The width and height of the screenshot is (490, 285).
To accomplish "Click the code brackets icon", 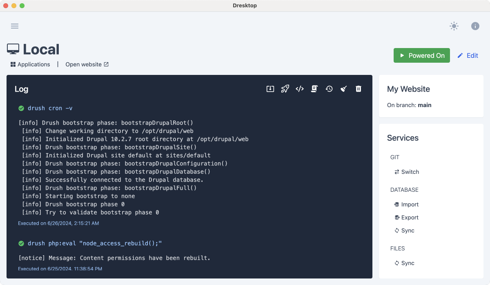I will click(300, 89).
